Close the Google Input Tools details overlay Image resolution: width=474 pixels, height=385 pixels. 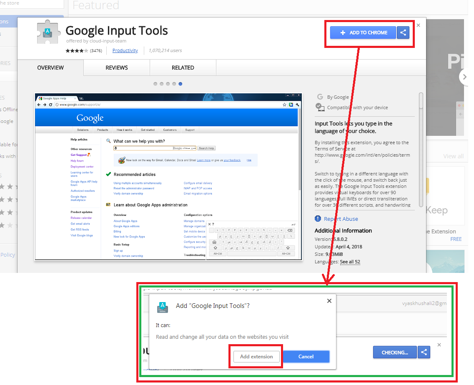[x=419, y=25]
